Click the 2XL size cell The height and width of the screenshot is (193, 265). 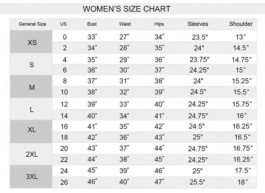31,154
